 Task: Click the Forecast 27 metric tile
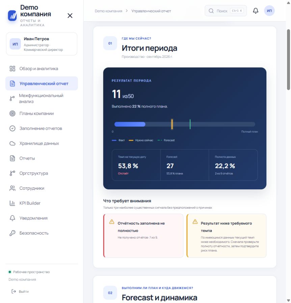(x=184, y=165)
